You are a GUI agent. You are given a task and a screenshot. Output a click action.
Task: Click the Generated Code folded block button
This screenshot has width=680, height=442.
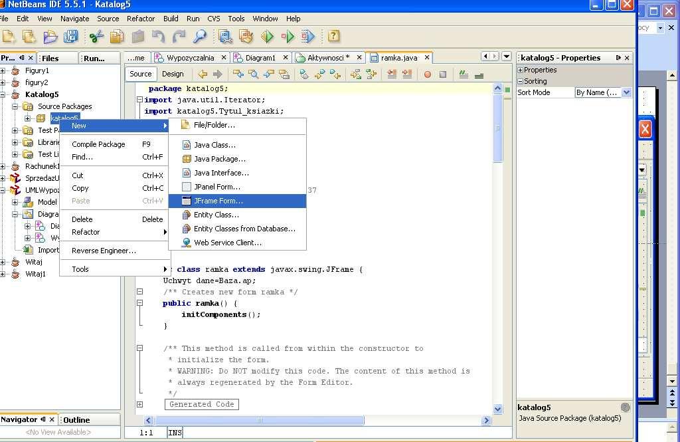point(202,404)
